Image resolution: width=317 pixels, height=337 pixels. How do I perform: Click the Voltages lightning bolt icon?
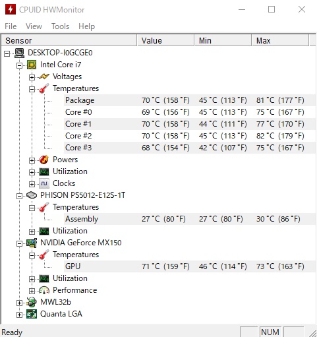pyautogui.click(x=44, y=77)
